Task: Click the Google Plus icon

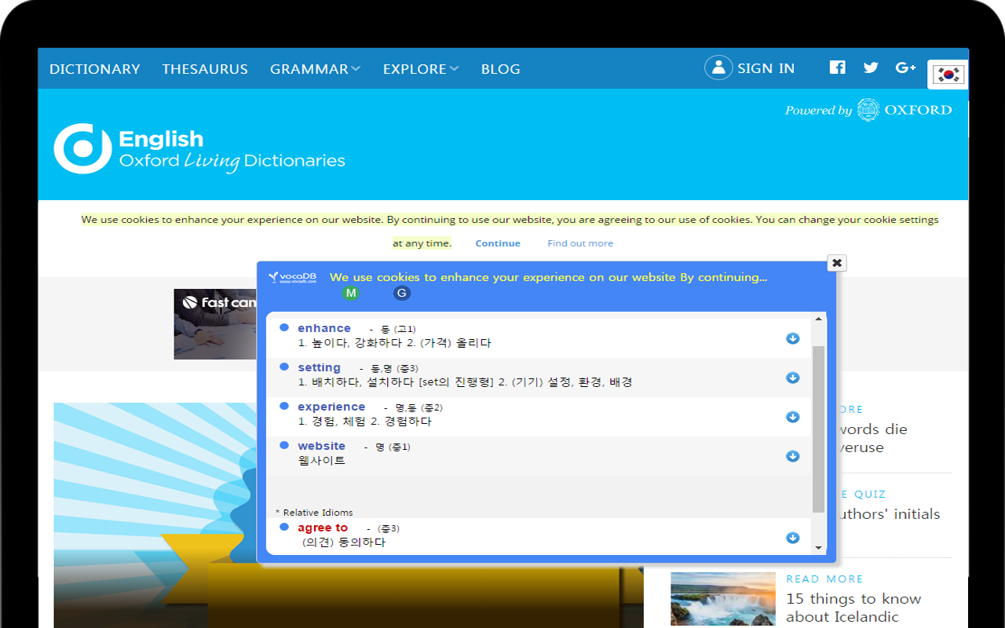Action: tap(905, 68)
